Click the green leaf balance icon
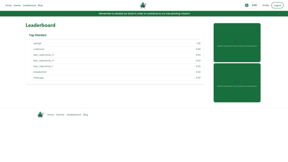 [247, 5]
